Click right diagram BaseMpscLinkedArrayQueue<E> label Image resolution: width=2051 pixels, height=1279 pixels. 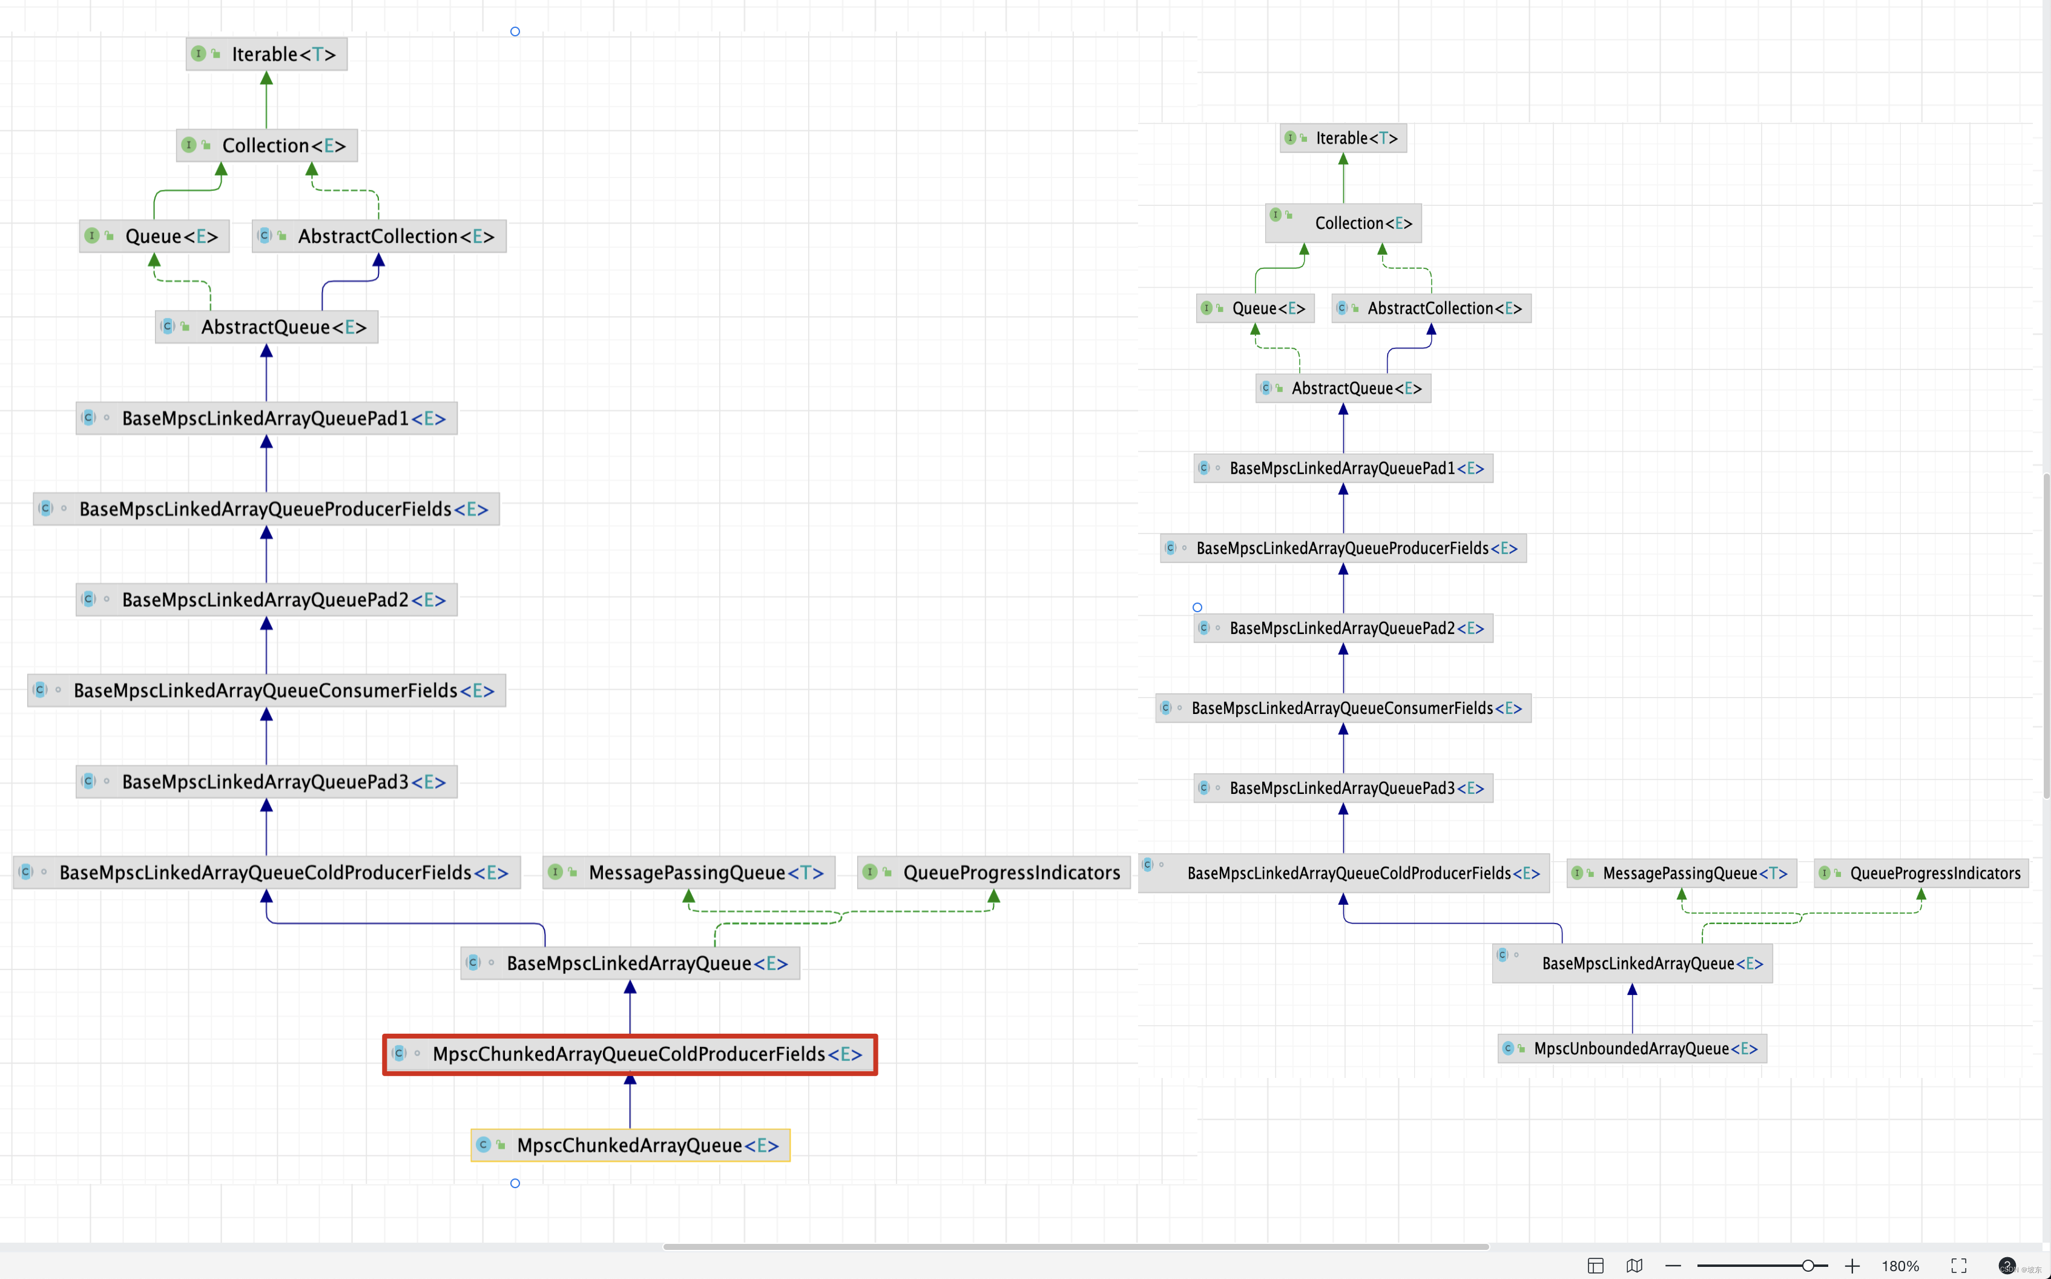click(1652, 963)
